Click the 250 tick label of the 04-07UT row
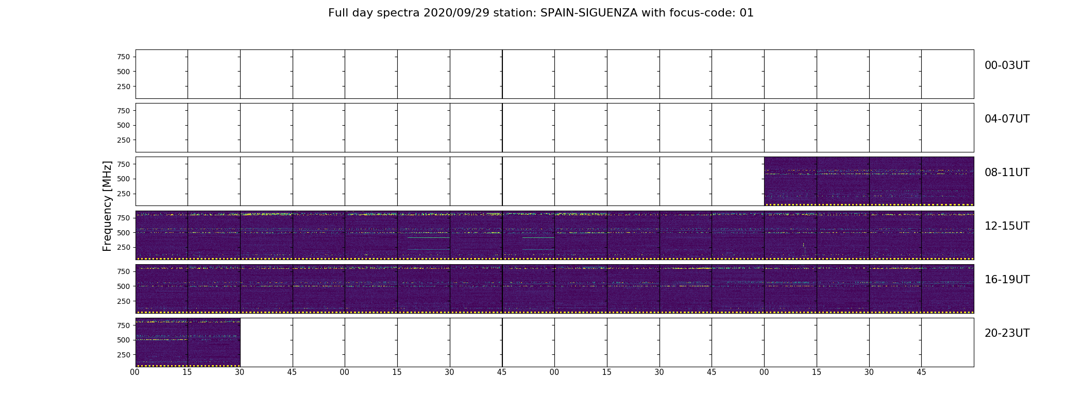This screenshot has width=1082, height=412. click(x=124, y=140)
